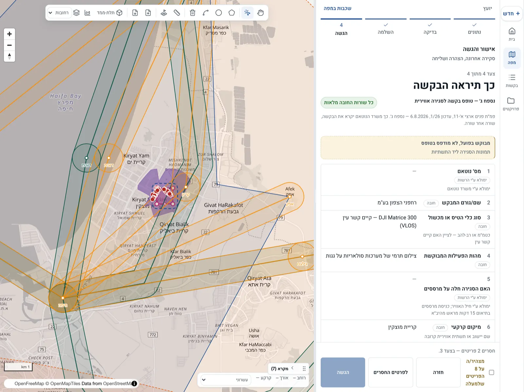Zoom out with the minus button
524x392 pixels.
click(9, 45)
